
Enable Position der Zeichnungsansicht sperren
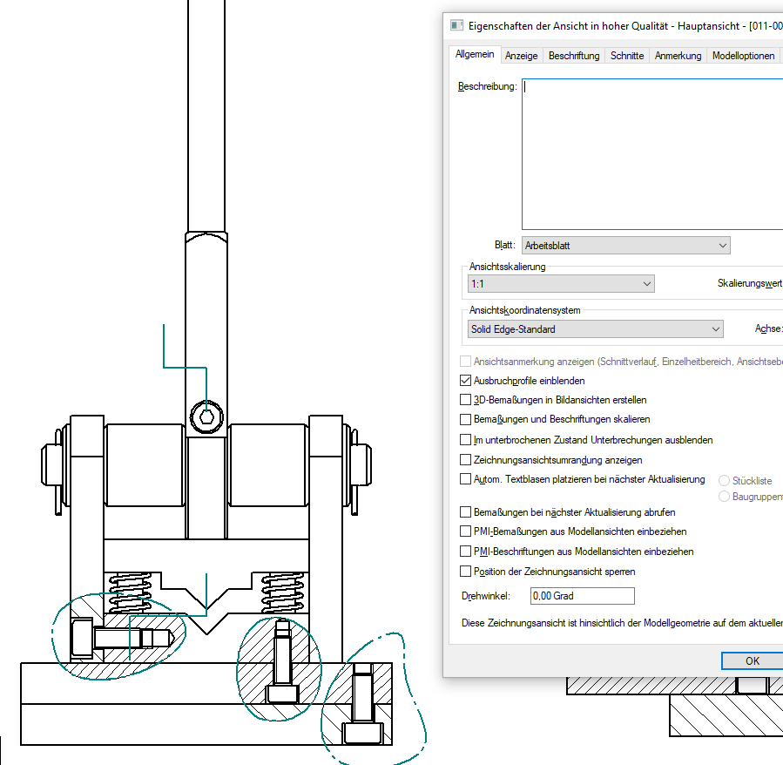click(465, 571)
